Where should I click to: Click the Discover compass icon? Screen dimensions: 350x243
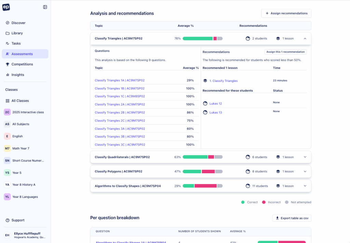tap(8, 23)
